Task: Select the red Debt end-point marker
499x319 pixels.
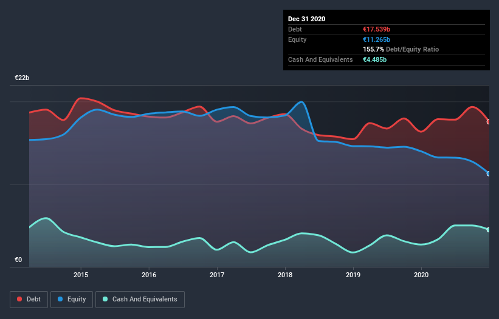Action: tap(489, 122)
